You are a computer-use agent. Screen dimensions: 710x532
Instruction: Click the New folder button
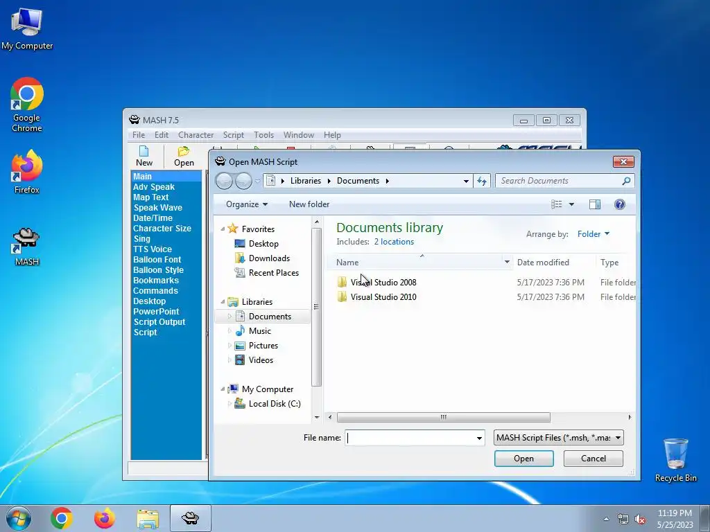[309, 204]
